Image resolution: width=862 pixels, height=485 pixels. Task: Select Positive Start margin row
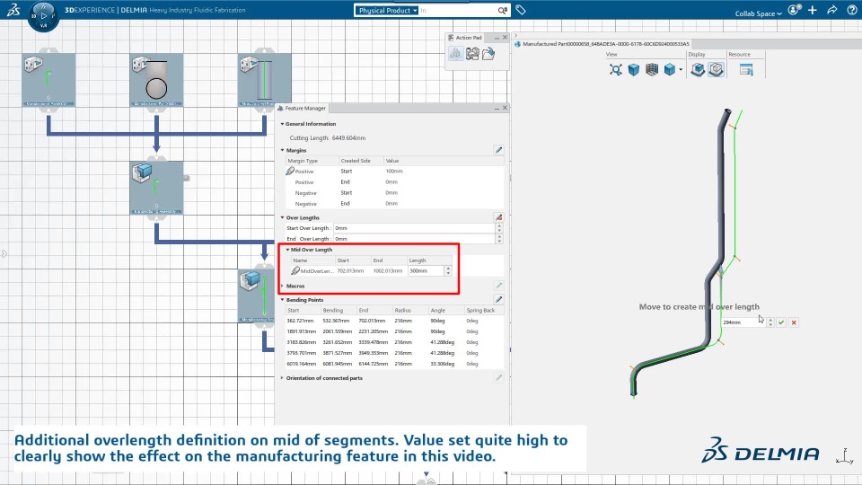coord(395,172)
